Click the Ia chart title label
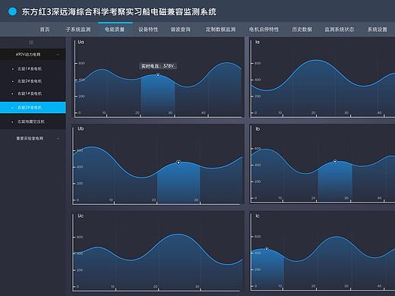This screenshot has height=296, width=395. coord(258,42)
